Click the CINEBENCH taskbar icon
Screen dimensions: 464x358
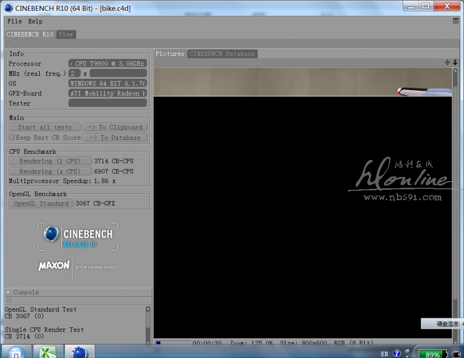click(79, 352)
